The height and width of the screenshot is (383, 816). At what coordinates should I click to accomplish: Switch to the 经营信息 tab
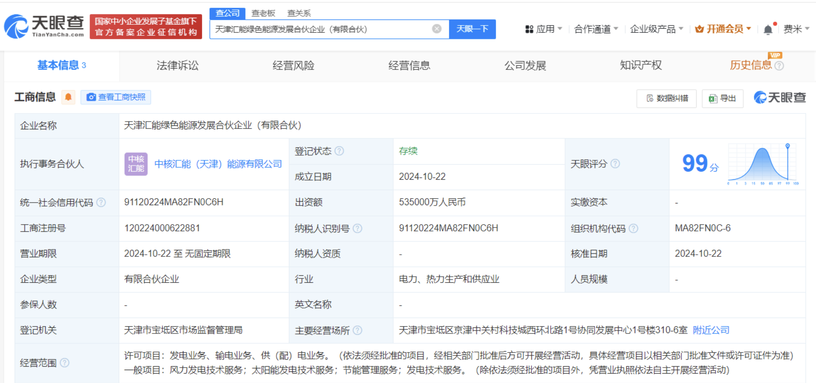point(409,65)
